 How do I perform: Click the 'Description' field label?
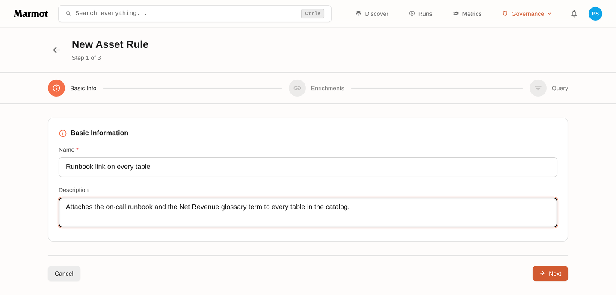74,190
